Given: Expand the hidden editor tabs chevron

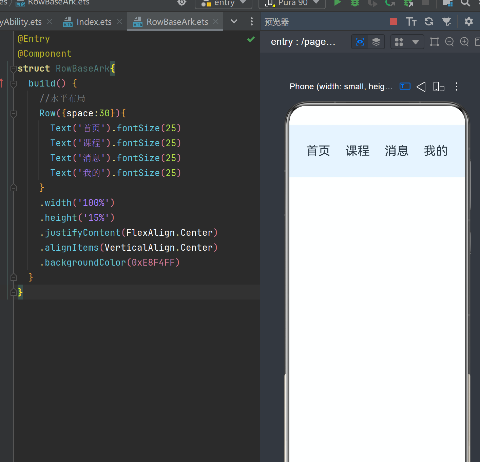Looking at the screenshot, I should [234, 21].
